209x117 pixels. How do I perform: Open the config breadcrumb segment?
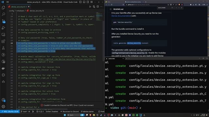pos(11,11)
